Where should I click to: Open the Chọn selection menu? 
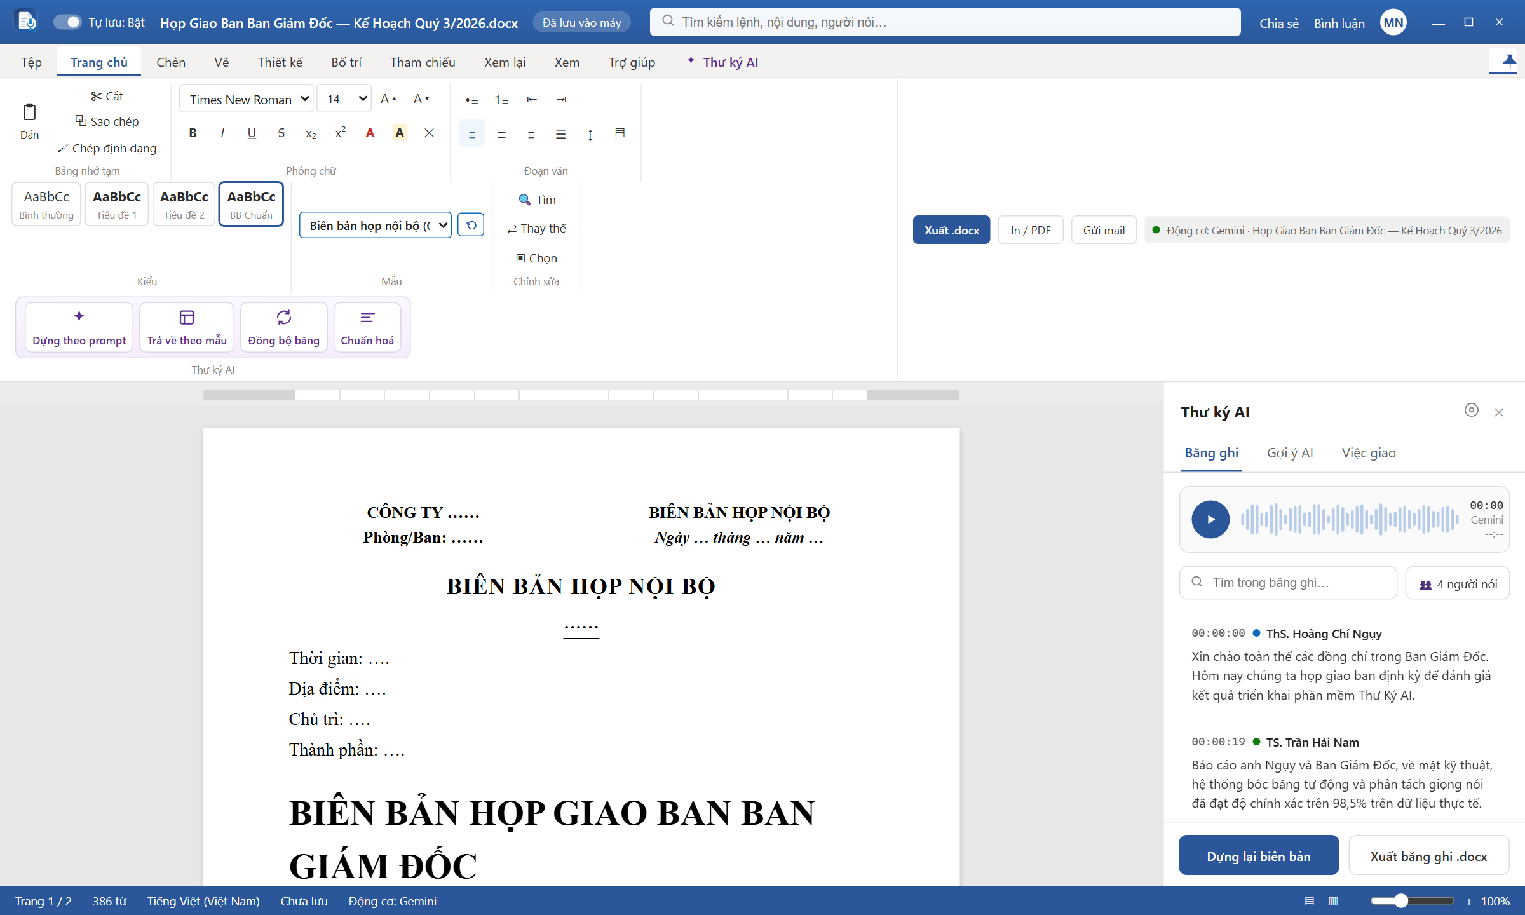(x=537, y=258)
